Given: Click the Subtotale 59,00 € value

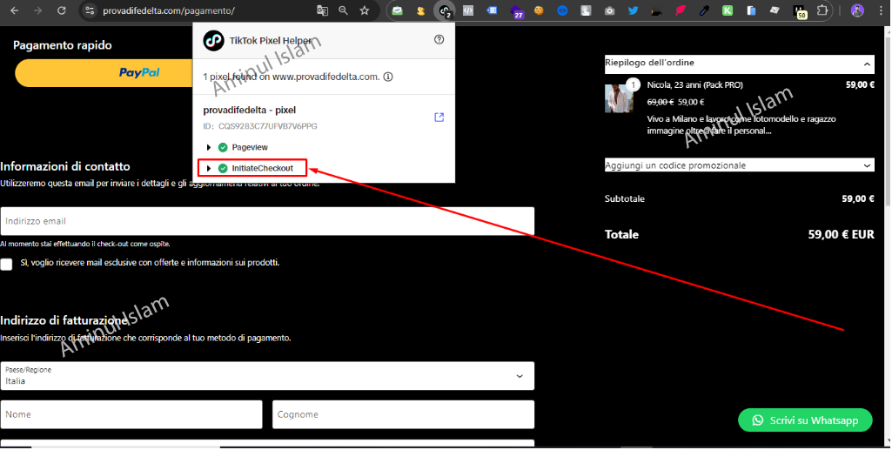Looking at the screenshot, I should [858, 198].
